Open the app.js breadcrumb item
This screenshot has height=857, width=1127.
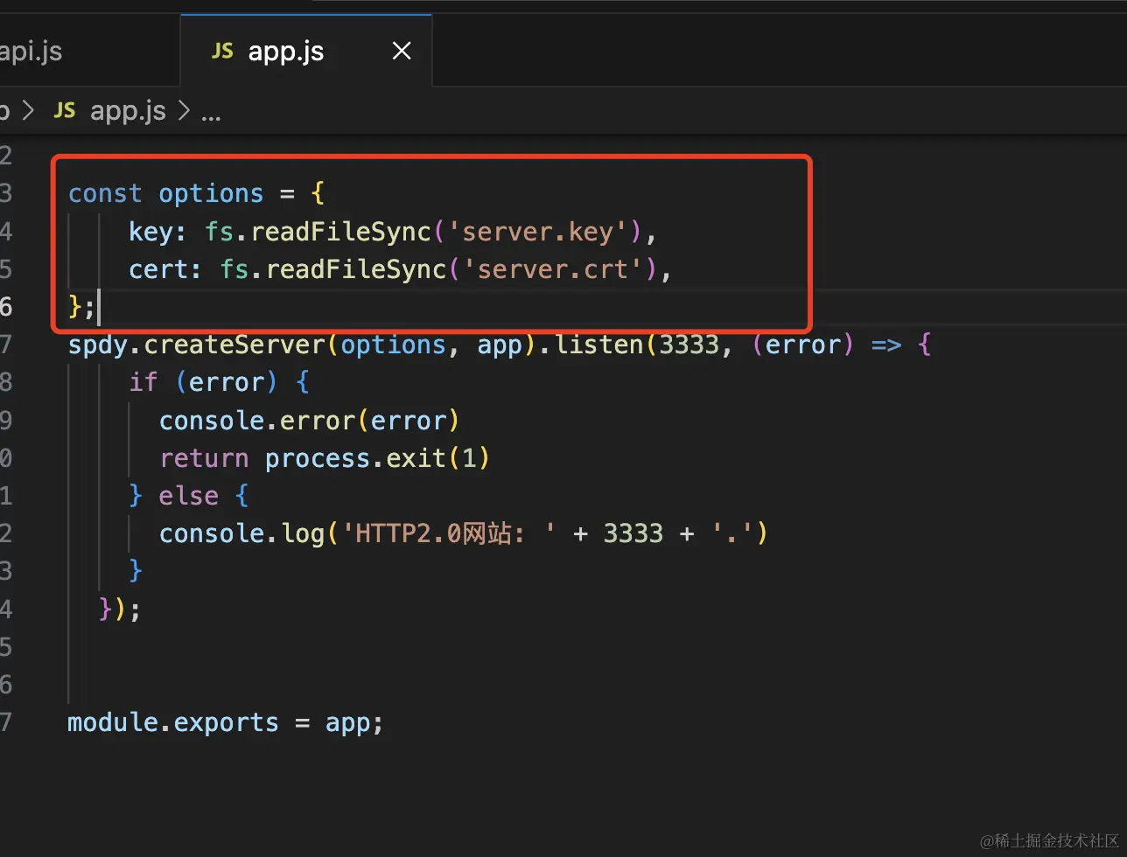[128, 111]
